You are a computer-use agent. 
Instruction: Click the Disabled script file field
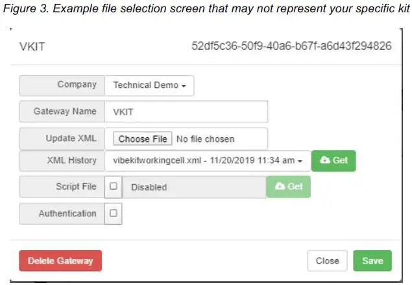tap(195, 187)
